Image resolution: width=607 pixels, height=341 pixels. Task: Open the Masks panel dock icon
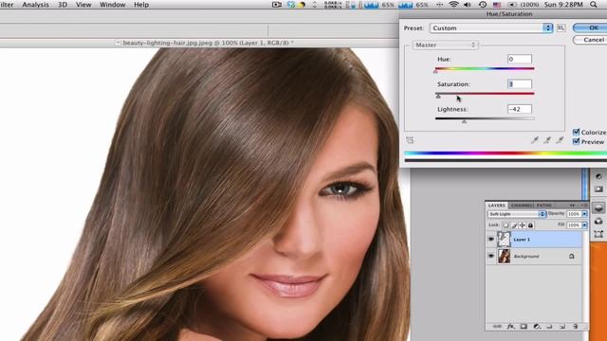click(598, 189)
